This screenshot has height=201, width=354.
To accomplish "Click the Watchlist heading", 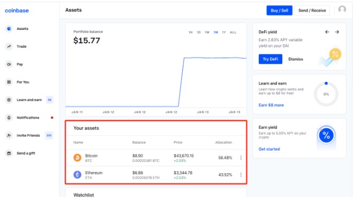I will 83,195.
